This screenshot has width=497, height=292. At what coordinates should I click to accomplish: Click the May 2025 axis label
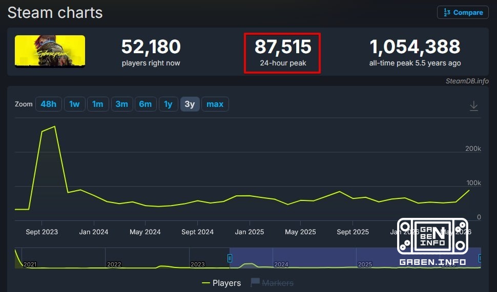[x=300, y=232]
